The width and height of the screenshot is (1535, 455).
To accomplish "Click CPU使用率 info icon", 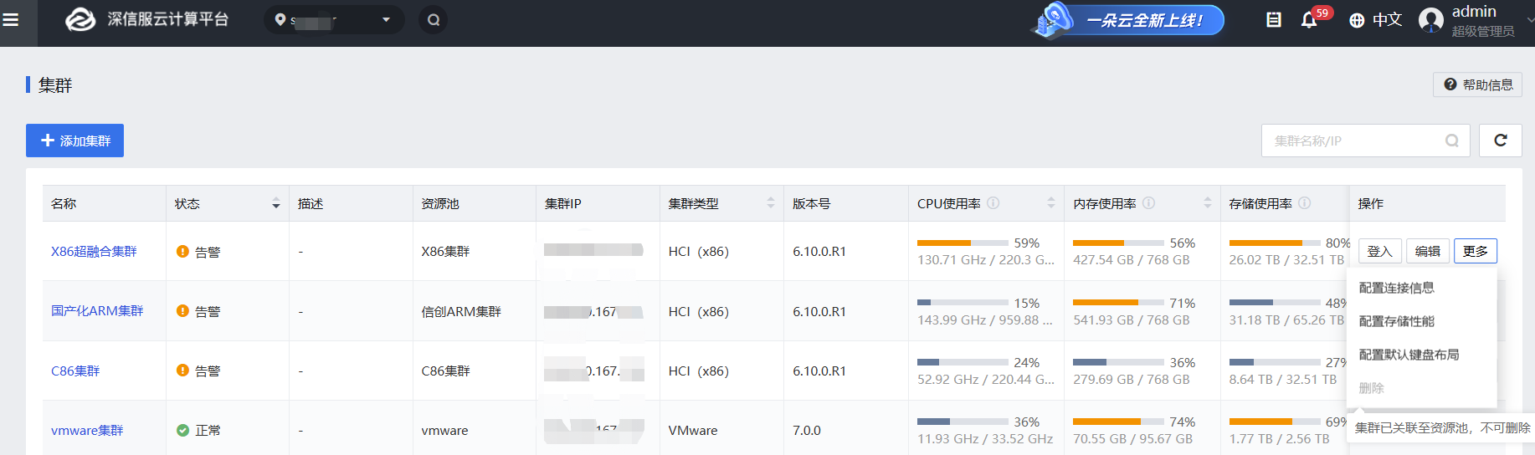I will click(993, 203).
